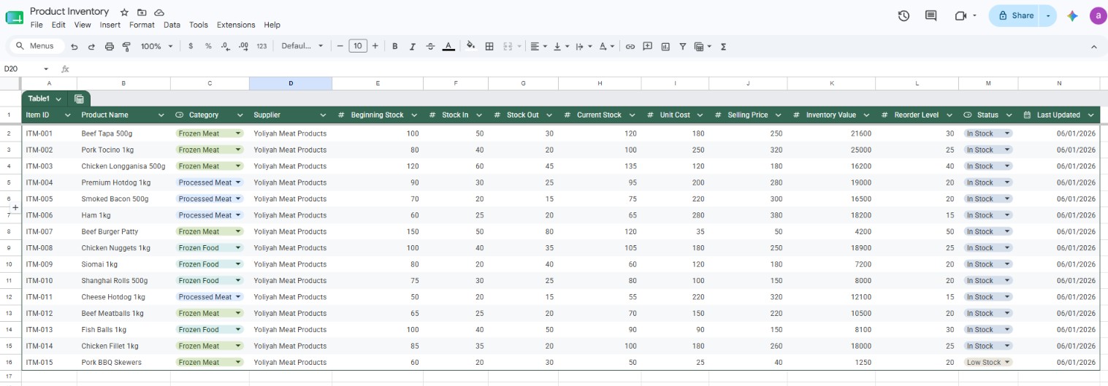Hide the menus with collapse arrow

point(1093,46)
